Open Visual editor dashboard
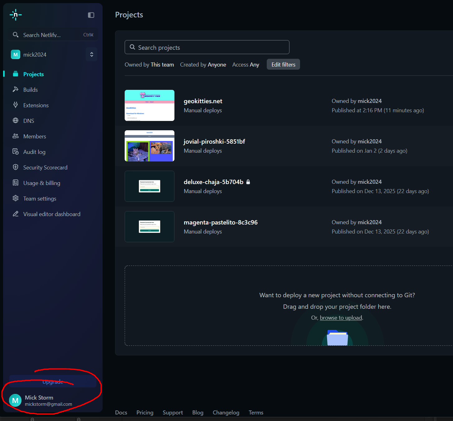This screenshot has width=453, height=421. click(x=52, y=214)
